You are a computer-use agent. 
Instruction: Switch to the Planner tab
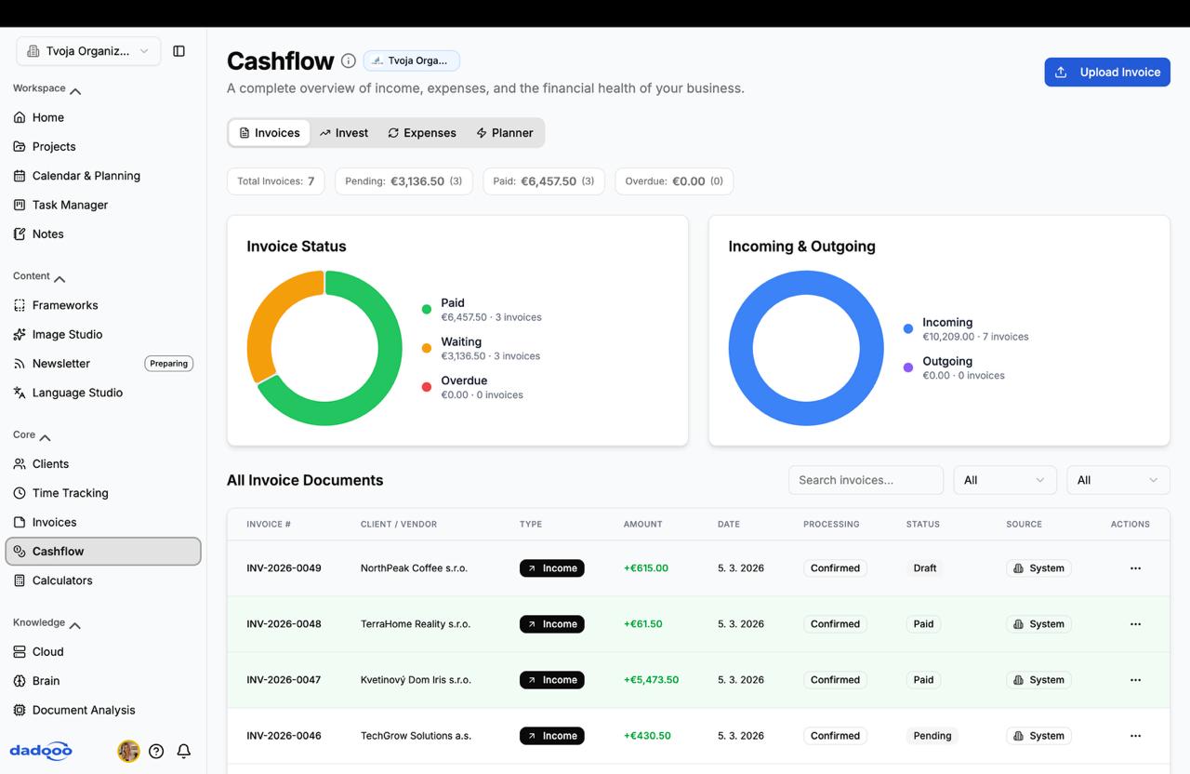(504, 133)
